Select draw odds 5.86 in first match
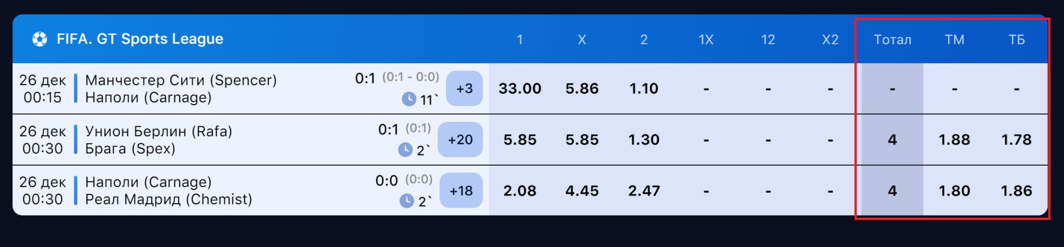The image size is (1064, 247). click(582, 89)
